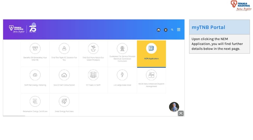The height and width of the screenshot is (140, 253).
Task: Click the myTNB Portal heading
Action: point(208,27)
